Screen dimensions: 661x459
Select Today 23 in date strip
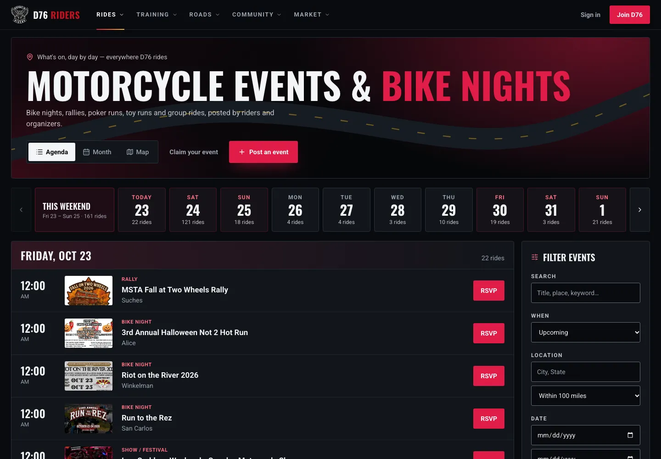(x=142, y=210)
